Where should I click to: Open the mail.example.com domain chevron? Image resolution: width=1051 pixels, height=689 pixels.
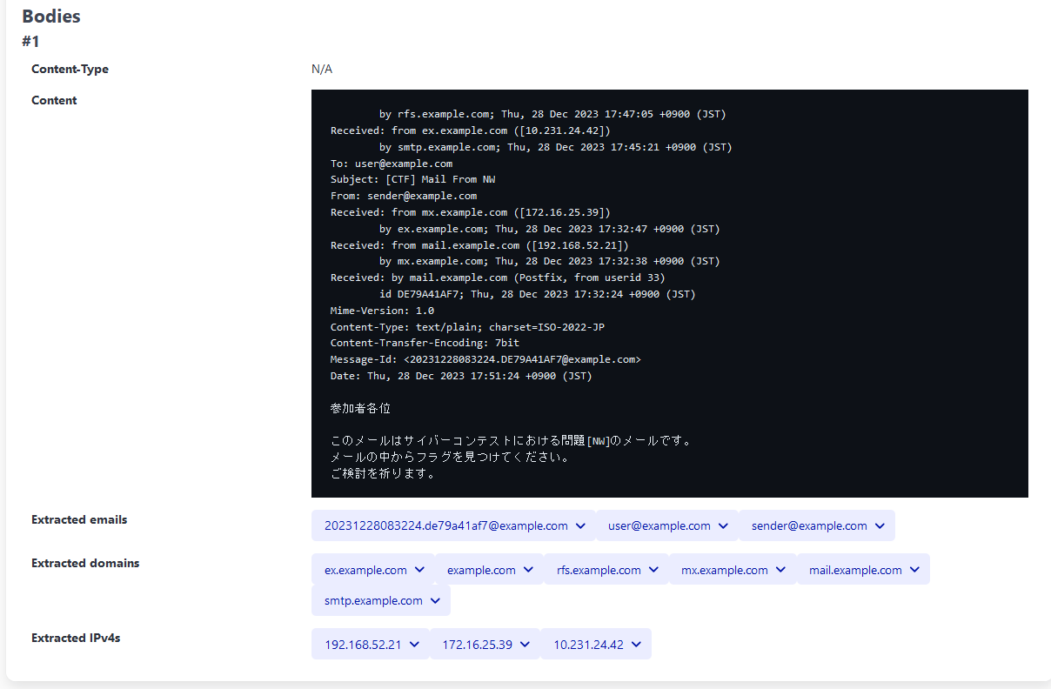[913, 569]
